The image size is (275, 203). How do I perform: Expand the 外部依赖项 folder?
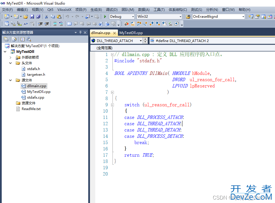click(11, 57)
